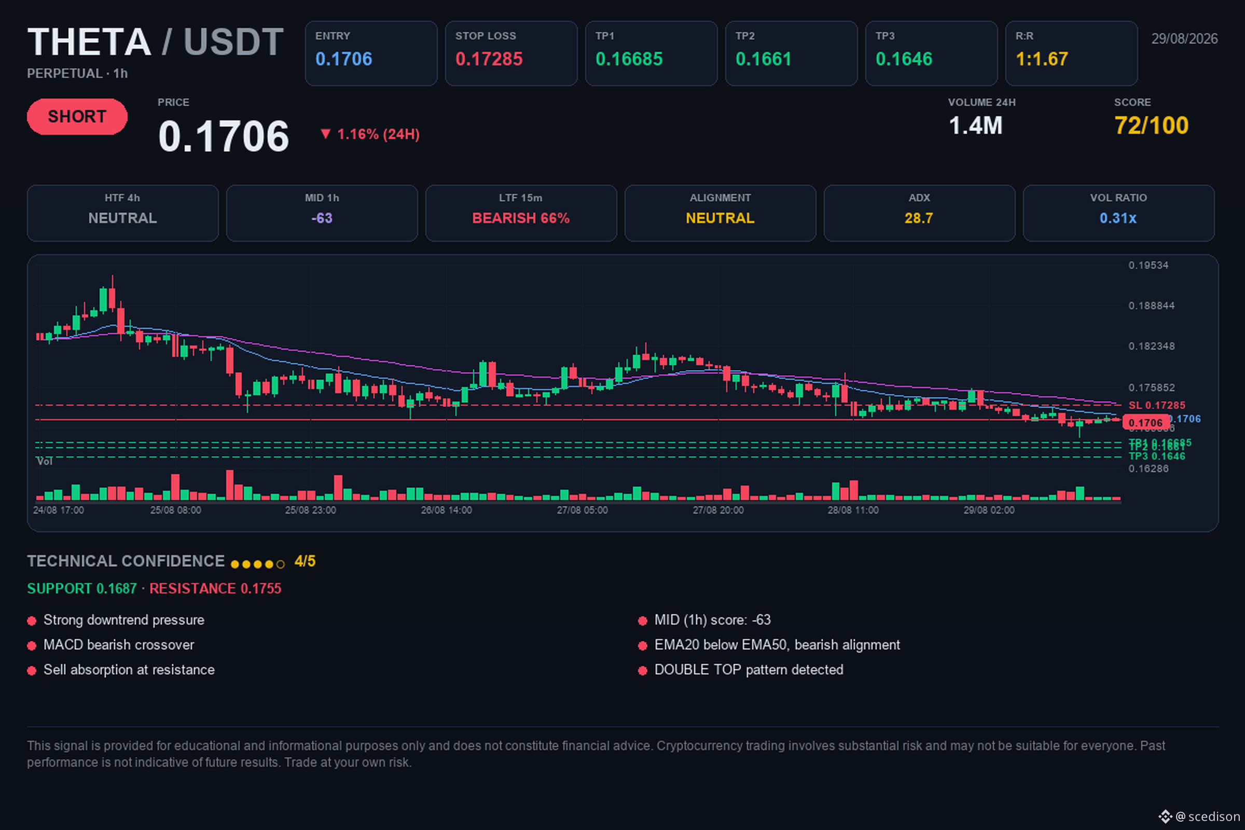Click the RESISTANCE 0.1755 level
Image resolution: width=1245 pixels, height=830 pixels.
(215, 589)
